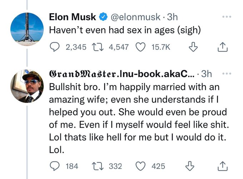
Task: Click the blue verified badge
Action: (103, 17)
